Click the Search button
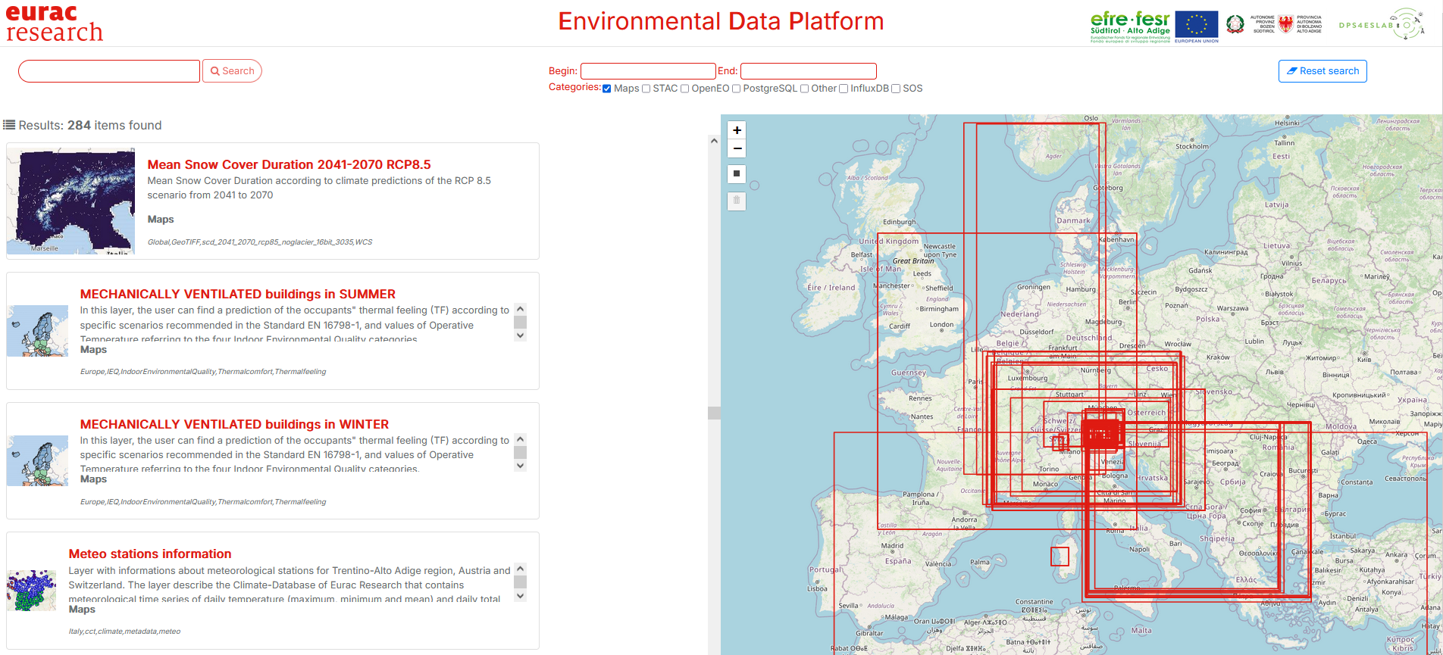This screenshot has width=1443, height=655. click(232, 71)
